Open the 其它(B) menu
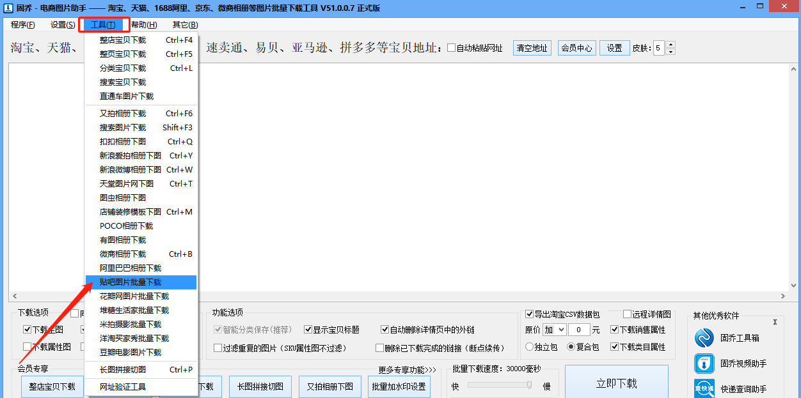This screenshot has width=801, height=398. [x=185, y=25]
